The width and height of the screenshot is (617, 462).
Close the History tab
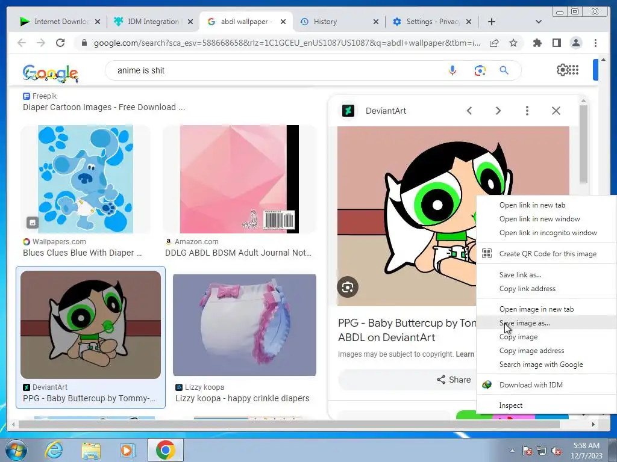click(376, 22)
